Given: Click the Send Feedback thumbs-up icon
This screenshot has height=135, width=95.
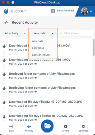Looking at the screenshot, I should [x=53, y=11].
